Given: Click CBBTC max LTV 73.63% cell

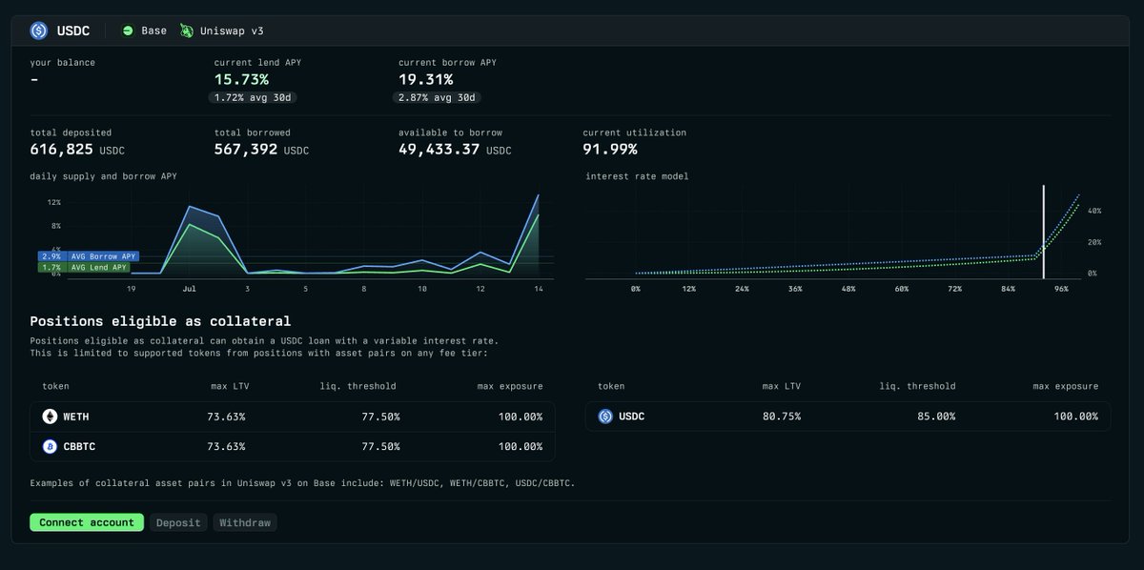Looking at the screenshot, I should click(x=226, y=446).
